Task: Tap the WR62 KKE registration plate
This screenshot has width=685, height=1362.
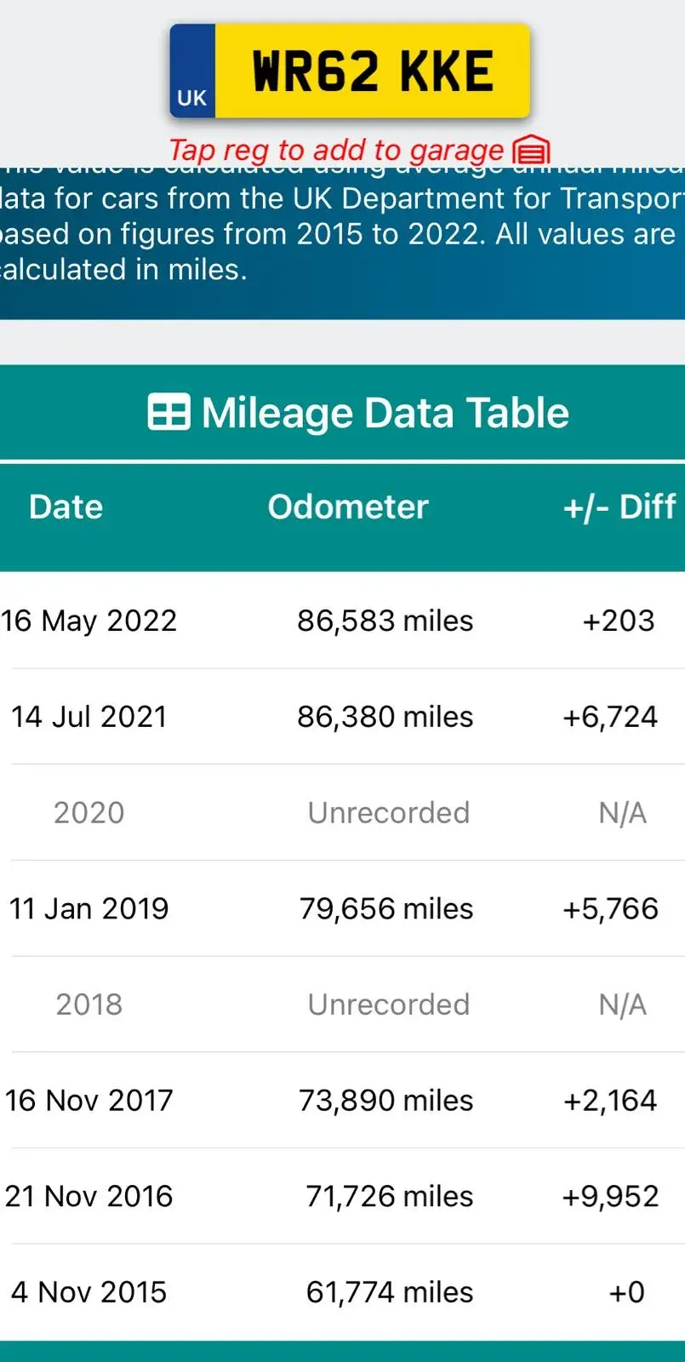Action: pyautogui.click(x=350, y=71)
